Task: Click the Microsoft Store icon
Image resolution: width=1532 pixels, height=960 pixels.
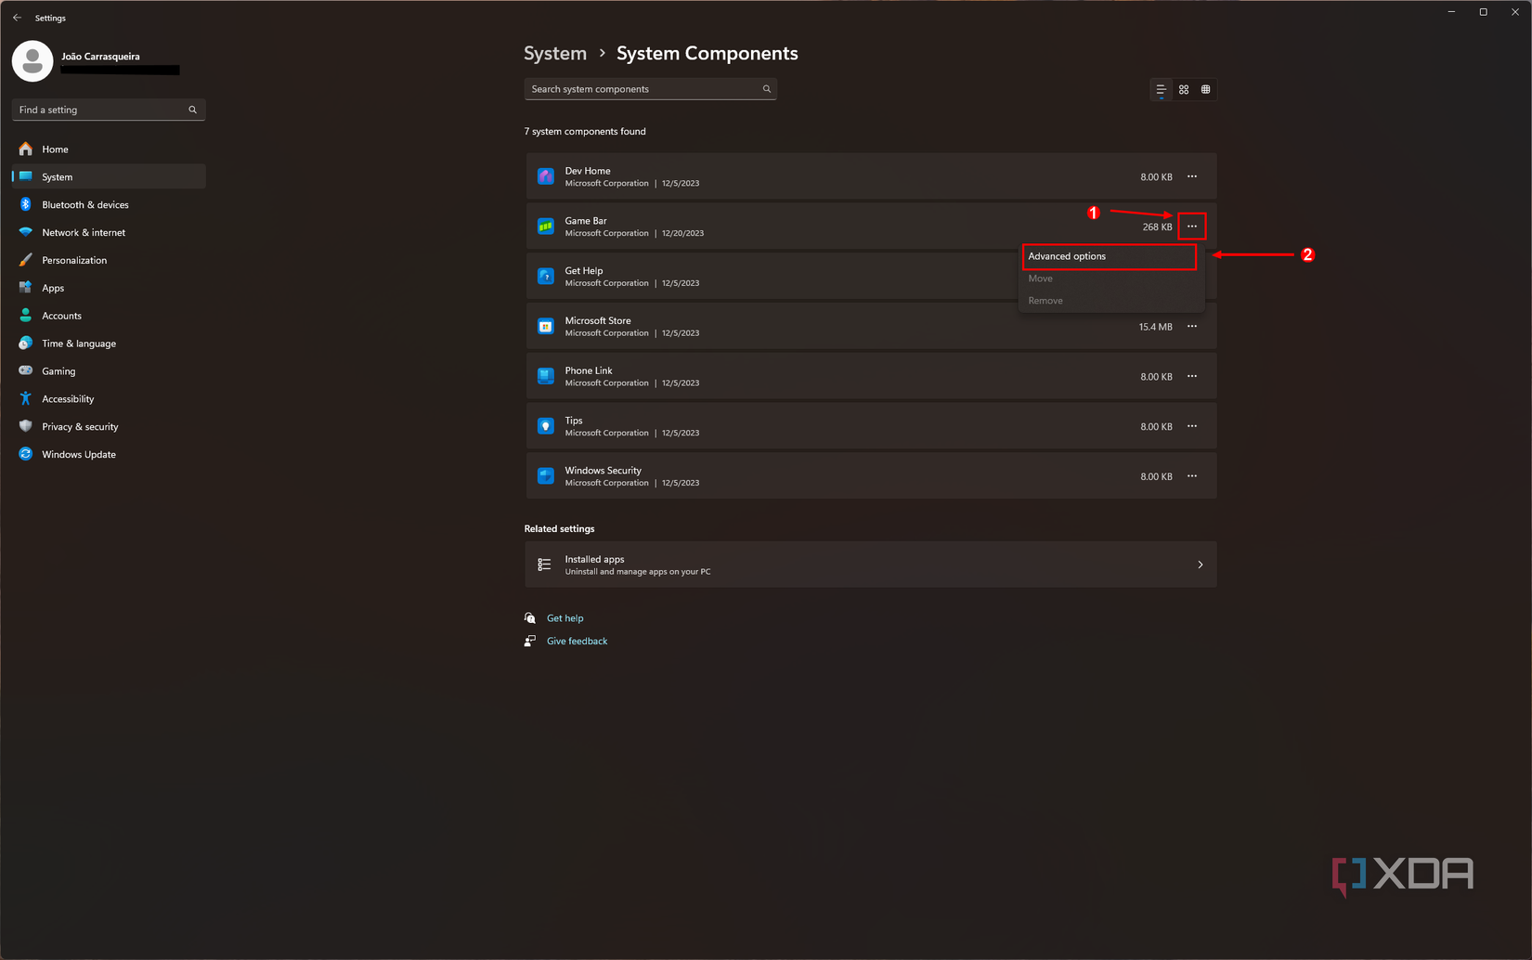Action: click(x=545, y=326)
